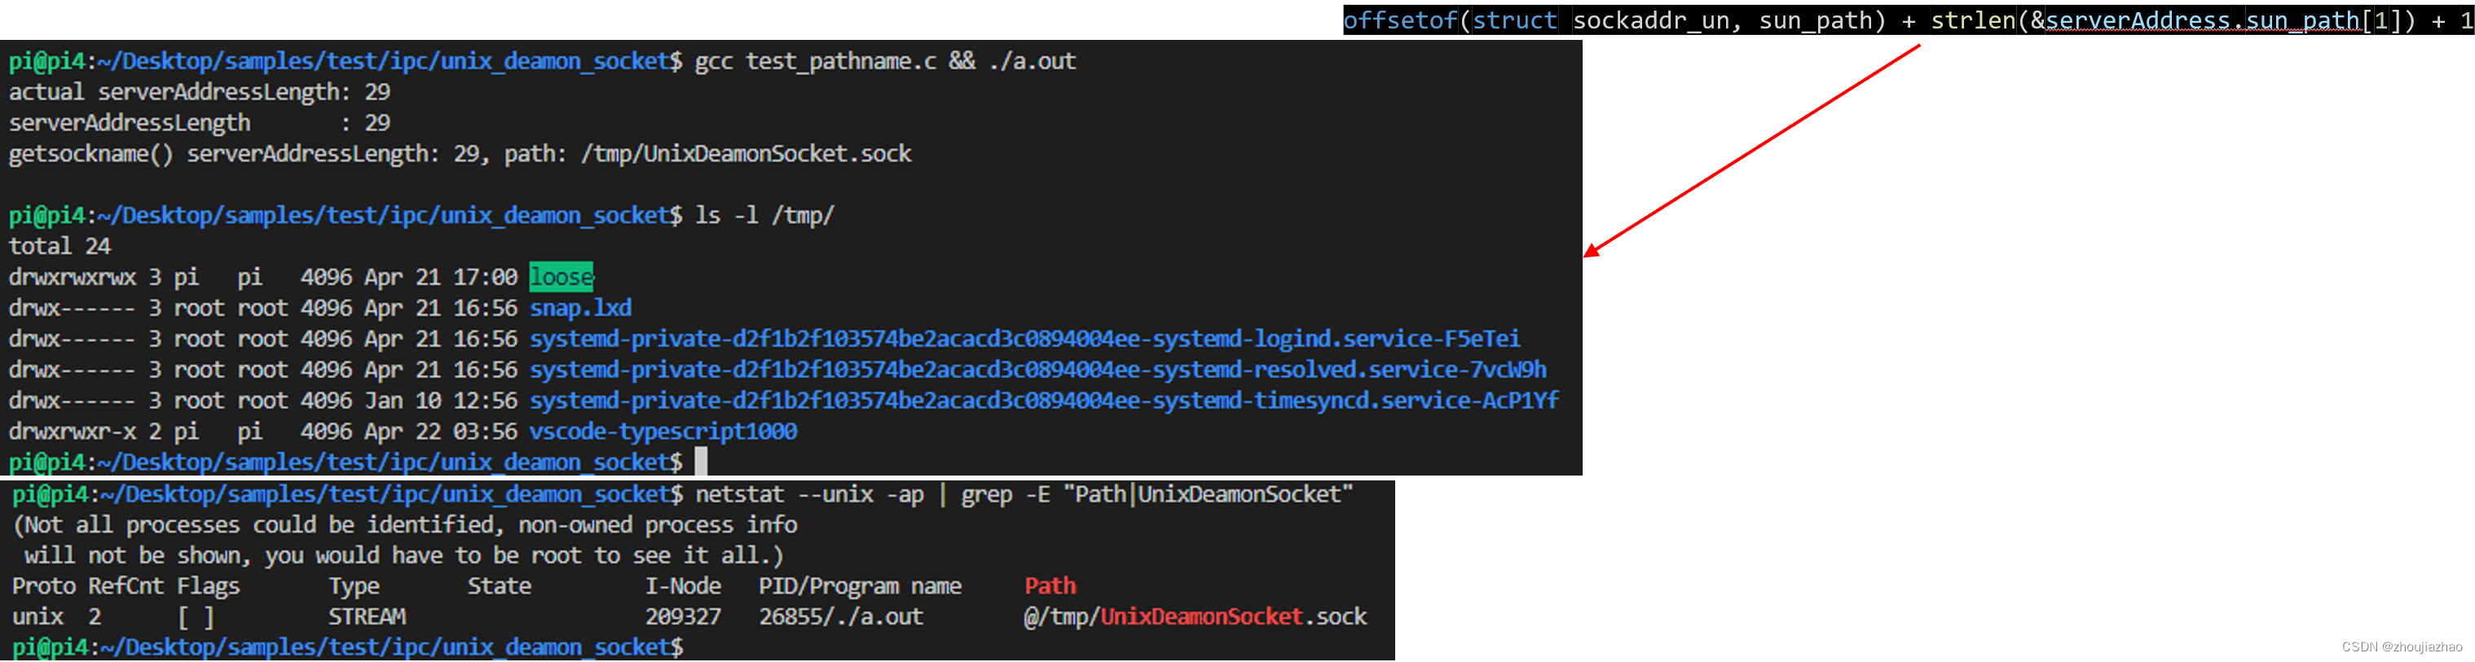Click the 'I-Node' column header
Image resolution: width=2475 pixels, height=662 pixels.
tap(683, 585)
